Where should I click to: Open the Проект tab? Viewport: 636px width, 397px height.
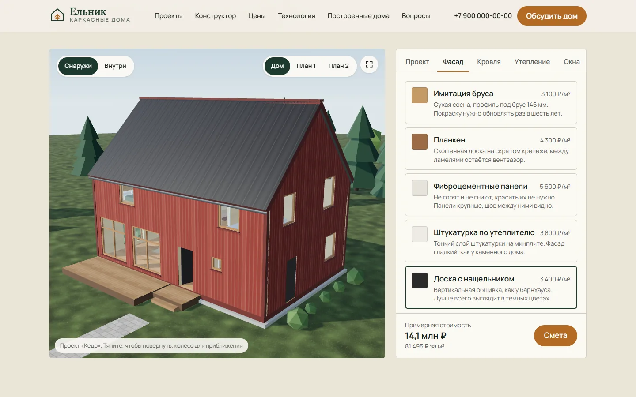click(417, 62)
